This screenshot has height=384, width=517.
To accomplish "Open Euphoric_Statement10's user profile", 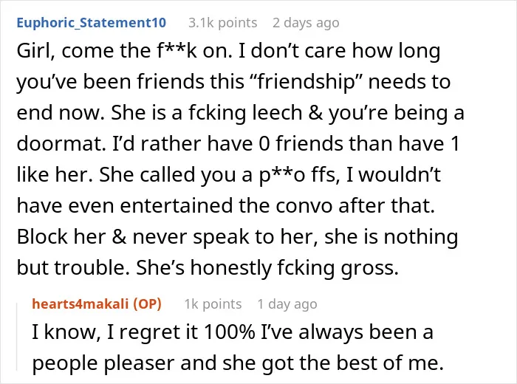I will coord(92,23).
